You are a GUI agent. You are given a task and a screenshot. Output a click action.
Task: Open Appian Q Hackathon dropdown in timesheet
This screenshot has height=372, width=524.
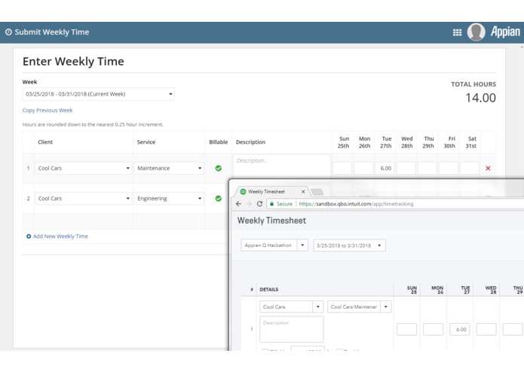point(274,245)
